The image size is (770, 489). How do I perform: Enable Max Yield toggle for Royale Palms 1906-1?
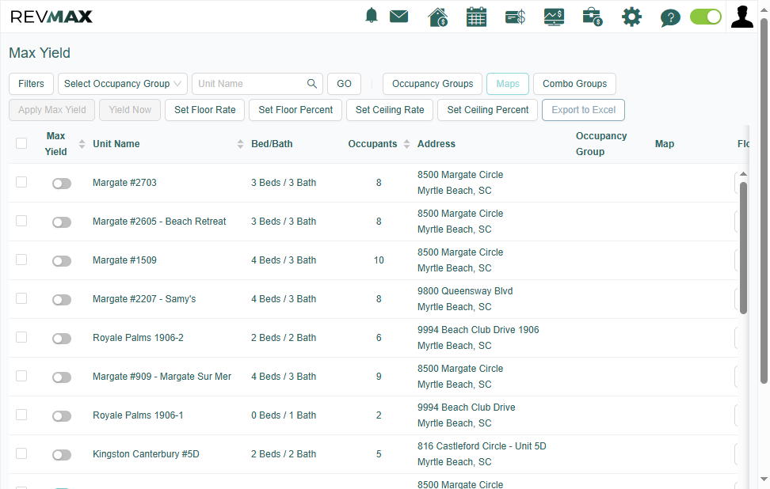tap(62, 416)
